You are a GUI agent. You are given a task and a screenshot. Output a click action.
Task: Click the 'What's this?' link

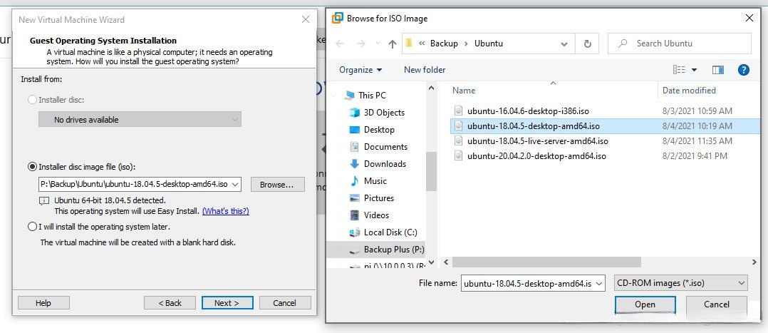tap(225, 211)
